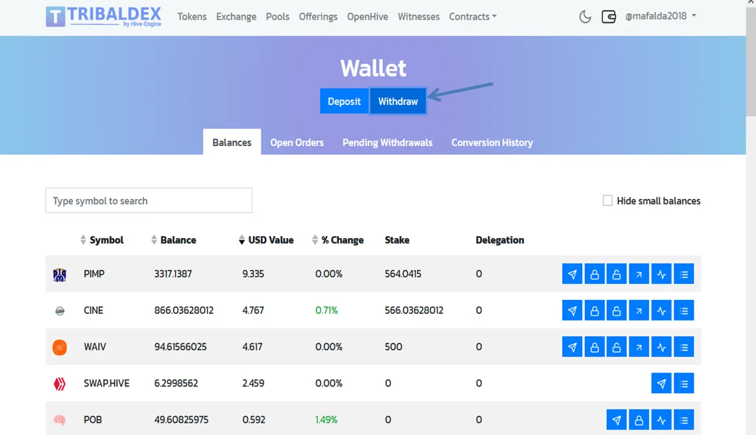Click the closed lock stake icon for POB

(x=639, y=420)
